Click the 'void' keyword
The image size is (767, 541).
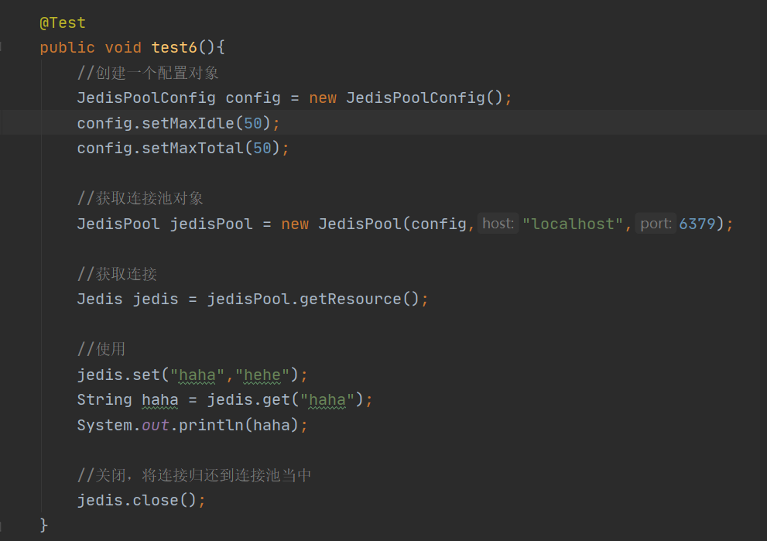[123, 47]
